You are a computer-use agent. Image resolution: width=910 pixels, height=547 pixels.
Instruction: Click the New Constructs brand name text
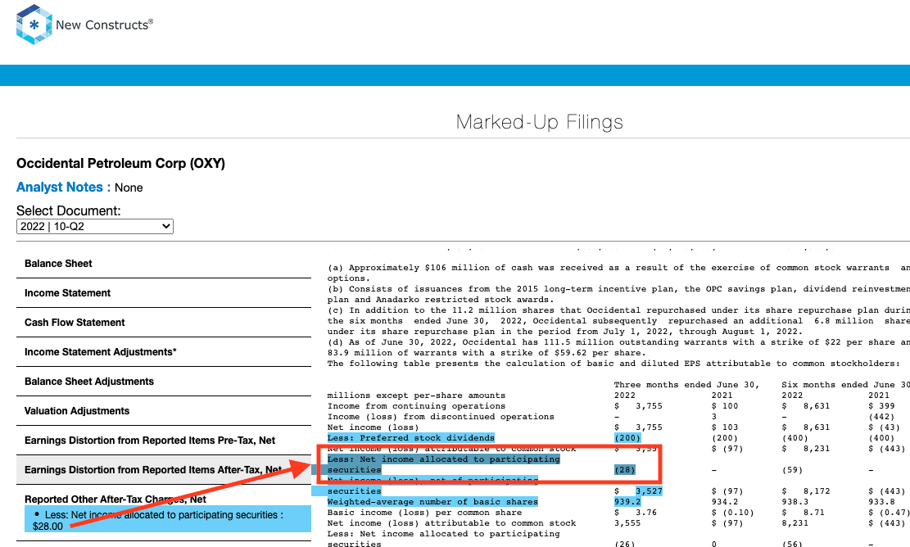(105, 25)
